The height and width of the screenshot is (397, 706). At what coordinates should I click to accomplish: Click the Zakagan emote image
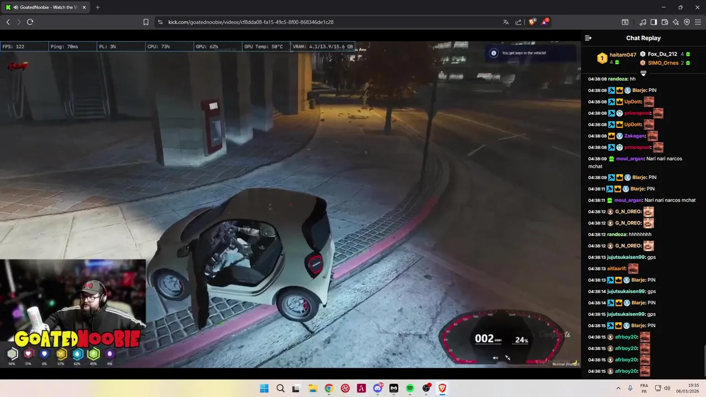[x=652, y=136]
